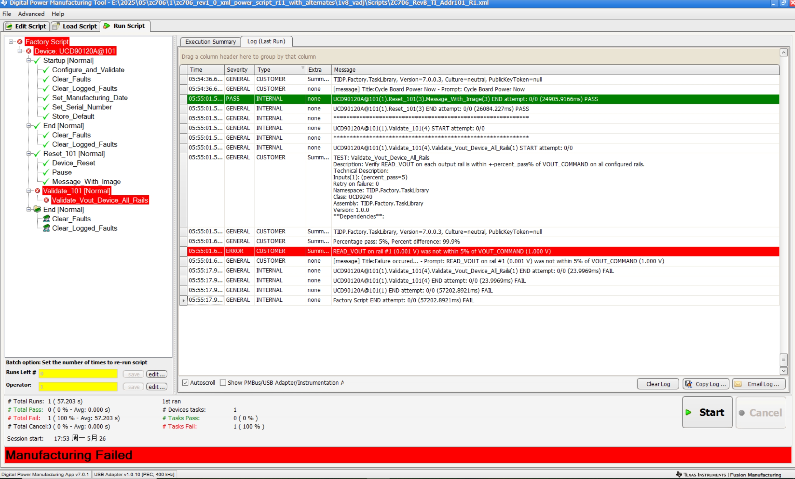
Task: Collapse the Validate_101 [Normal] node
Action: click(28, 191)
